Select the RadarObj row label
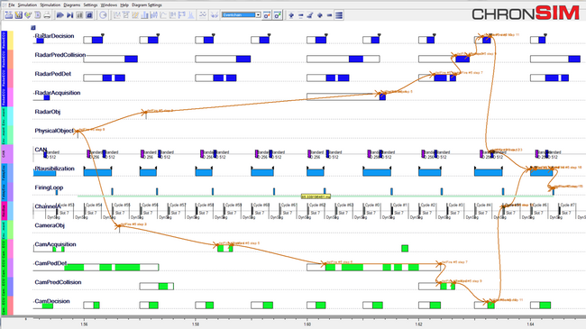The image size is (586, 329). click(x=48, y=112)
